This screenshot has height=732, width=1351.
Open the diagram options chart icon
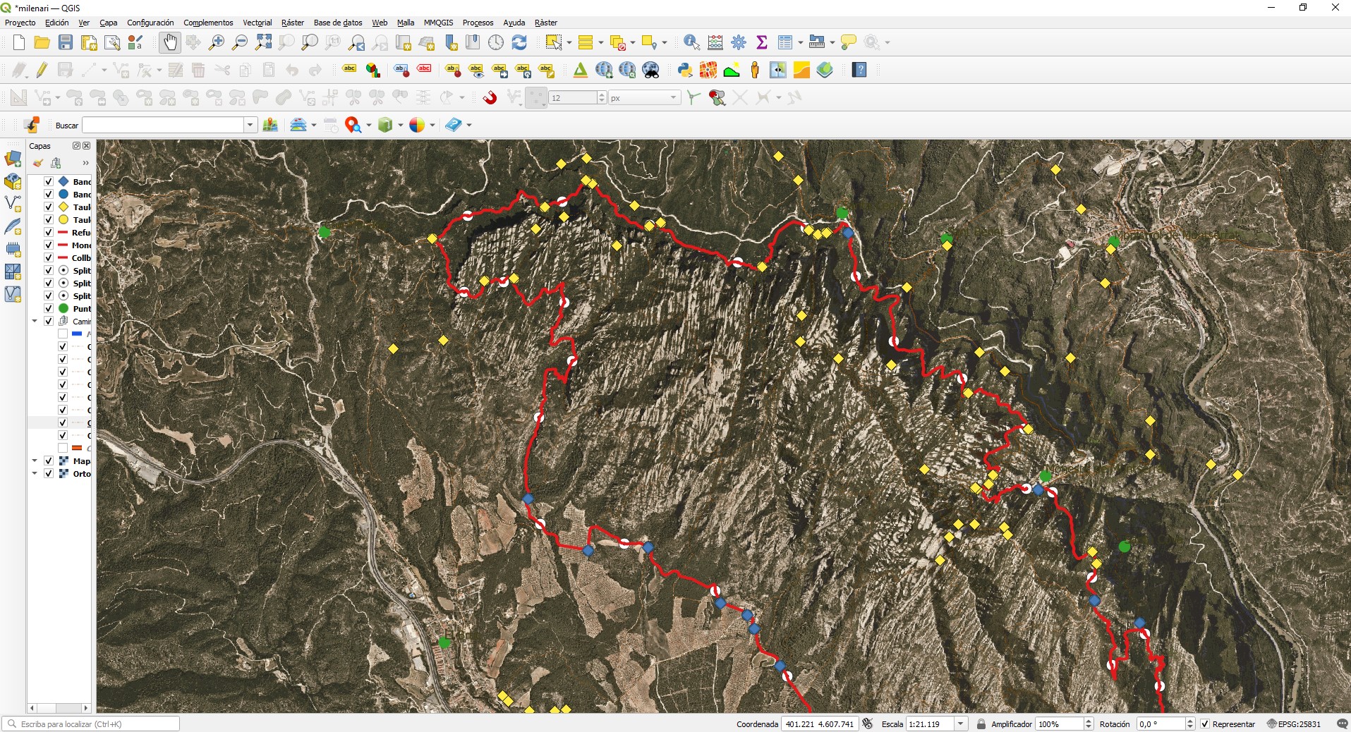[x=372, y=70]
